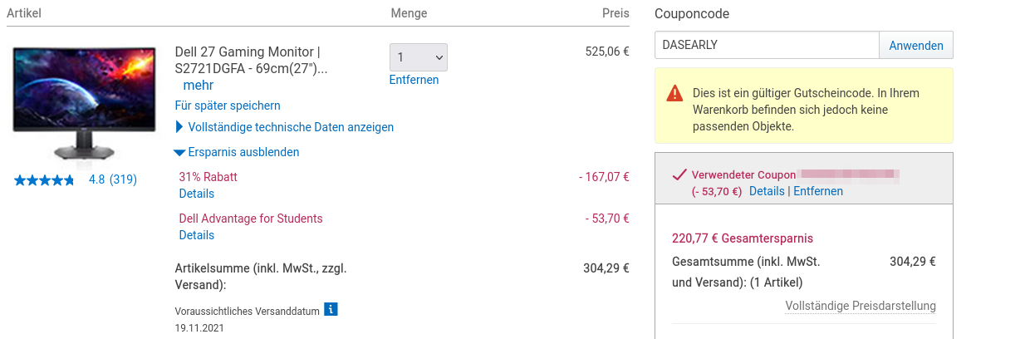Click the shipping date info icon
The height and width of the screenshot is (339, 1020).
coord(331,310)
